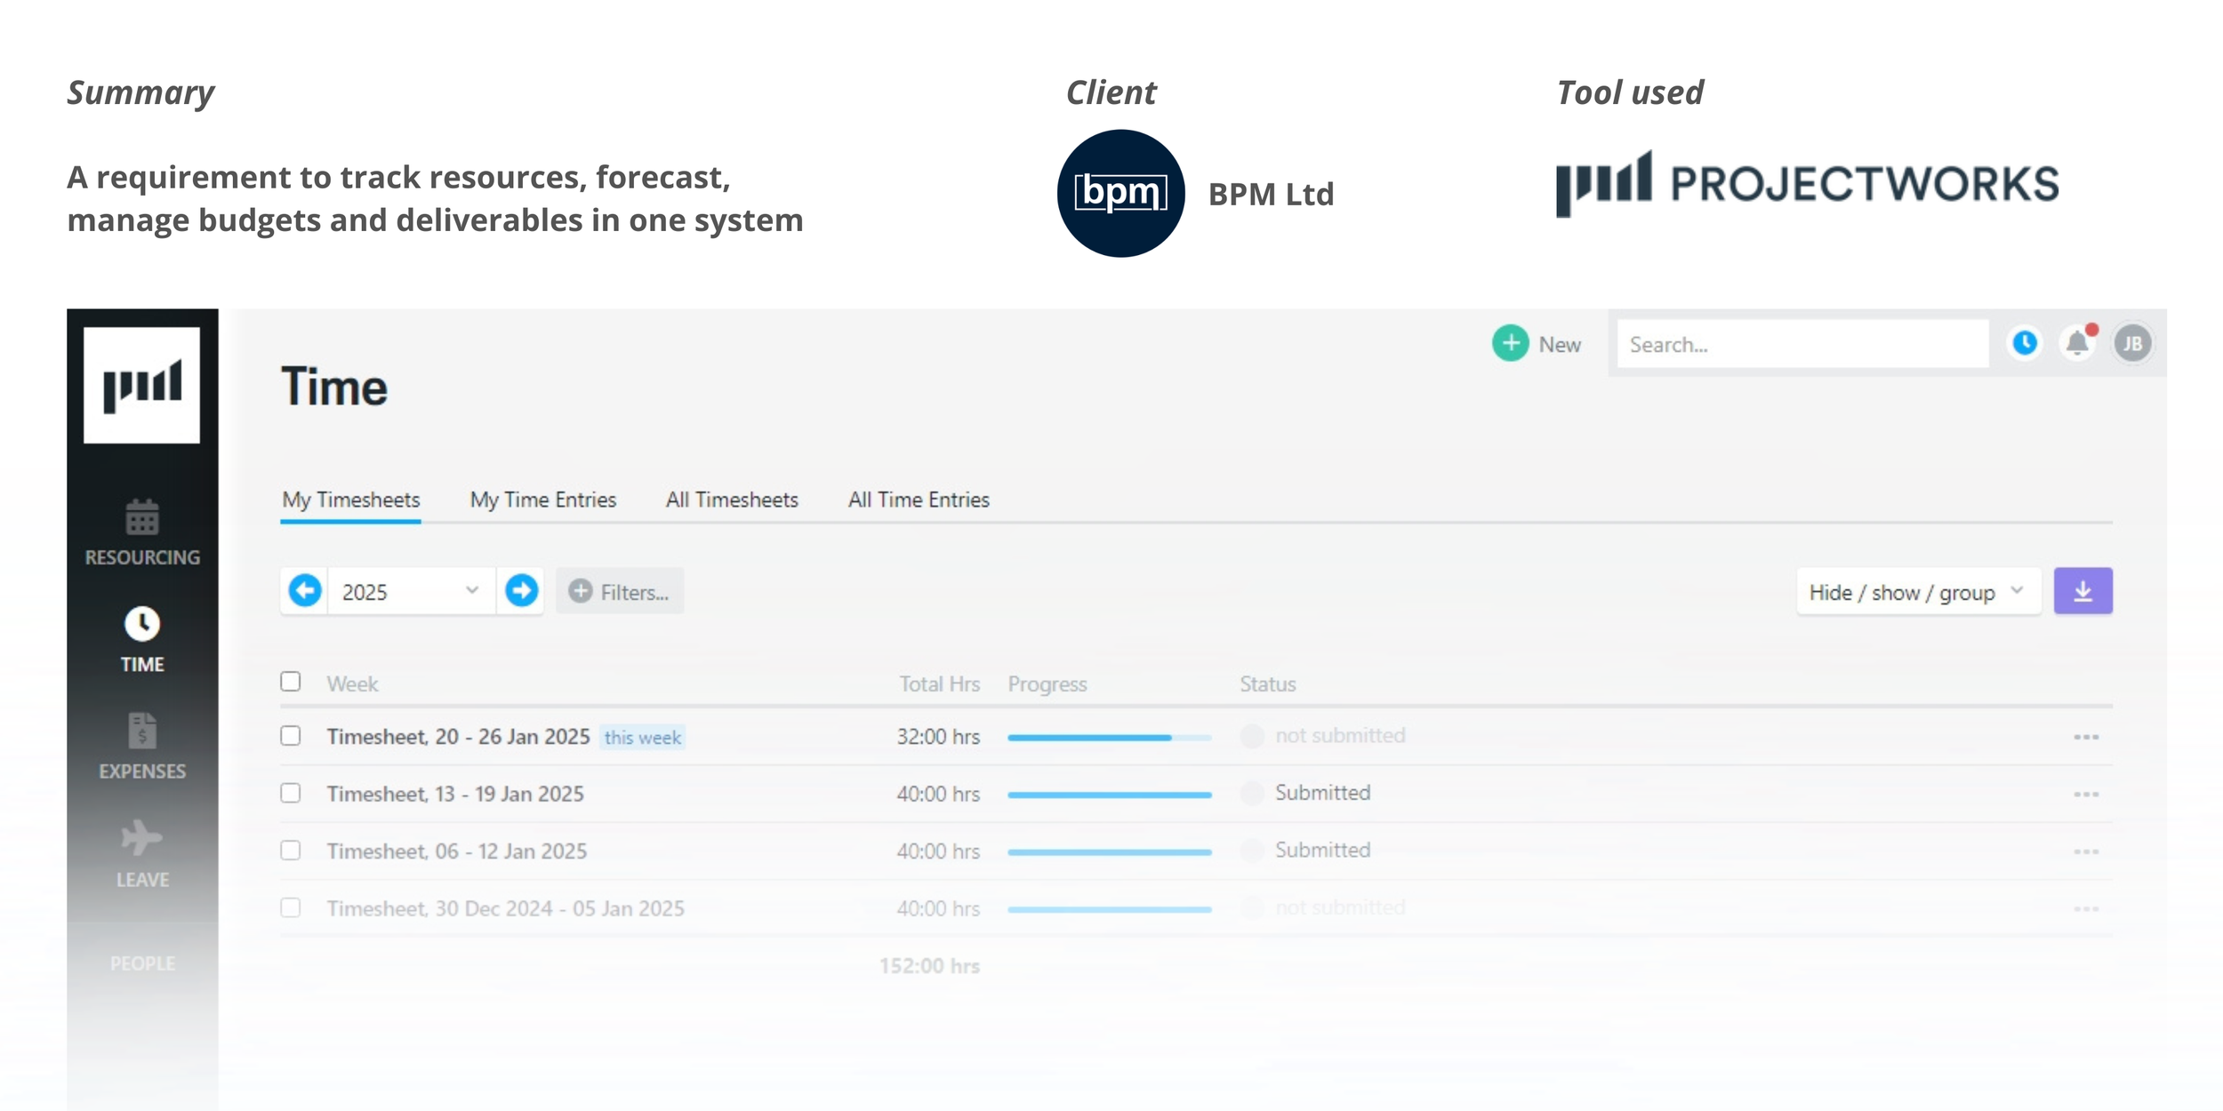Screen dimensions: 2223x1111
Task: Open the three-dot menu for the 13 - 19 Jan timesheet
Action: coord(2085,794)
